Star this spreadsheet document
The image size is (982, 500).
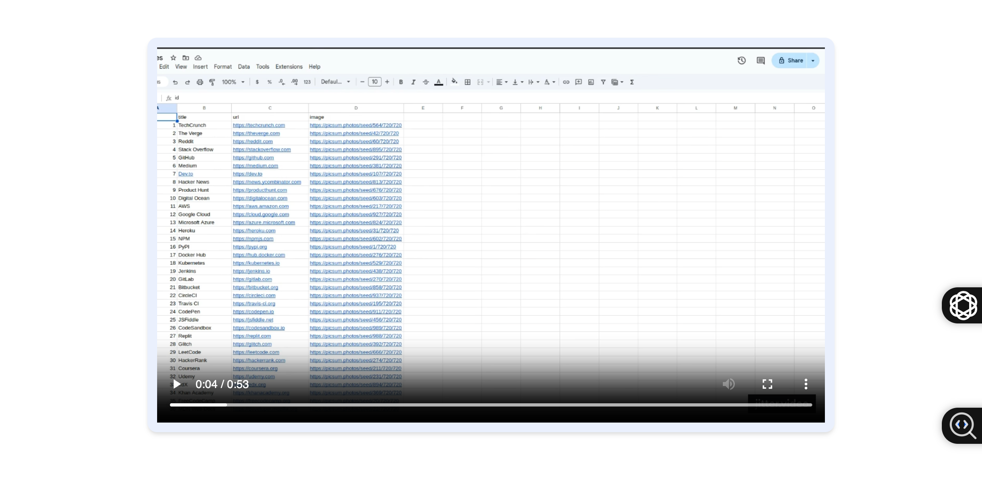click(x=173, y=58)
